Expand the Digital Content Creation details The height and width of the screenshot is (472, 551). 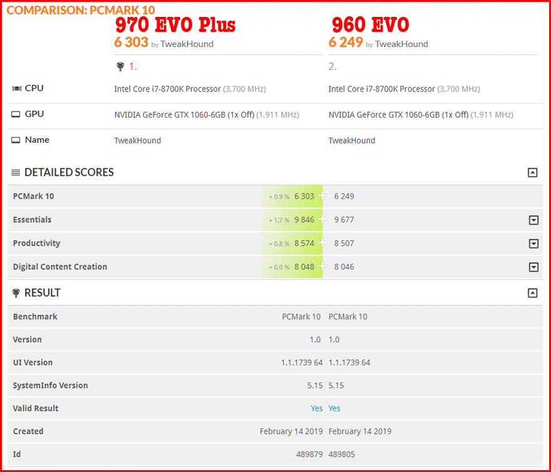click(x=533, y=267)
